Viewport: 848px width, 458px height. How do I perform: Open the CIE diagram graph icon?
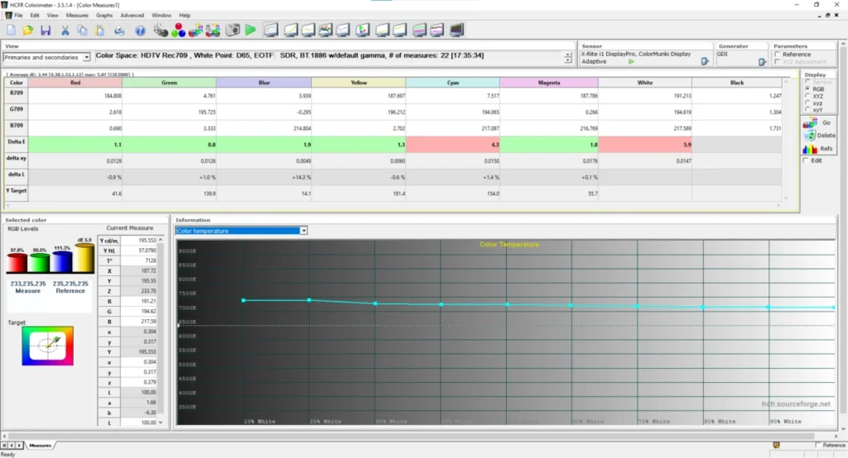click(363, 31)
